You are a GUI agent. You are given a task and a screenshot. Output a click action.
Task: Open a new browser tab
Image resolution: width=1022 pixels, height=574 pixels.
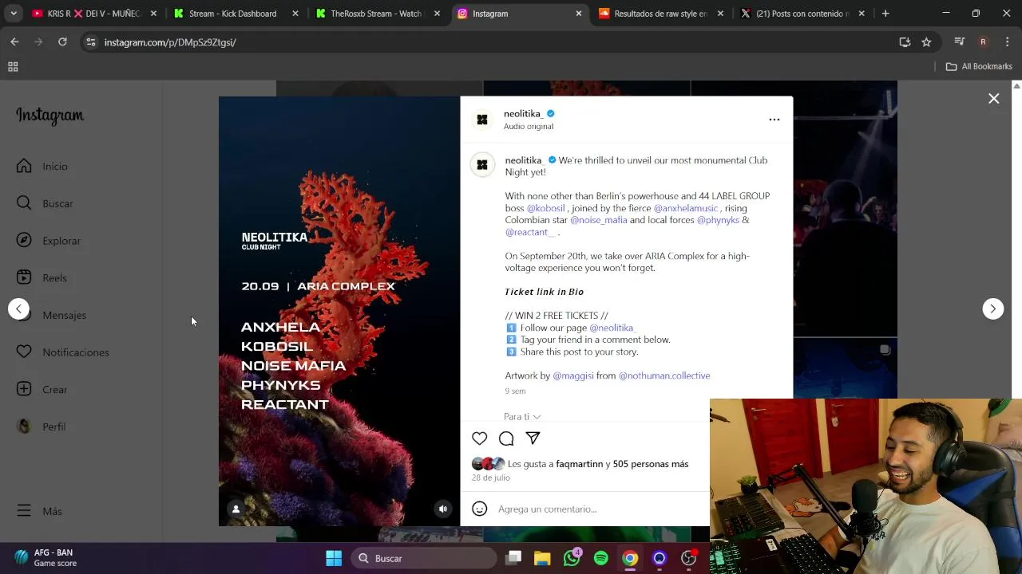point(885,14)
